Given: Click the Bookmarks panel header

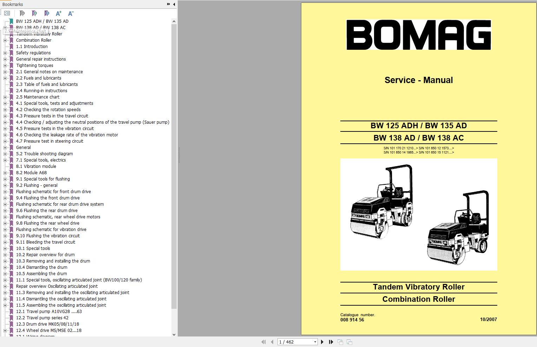Looking at the screenshot, I should pos(12,4).
